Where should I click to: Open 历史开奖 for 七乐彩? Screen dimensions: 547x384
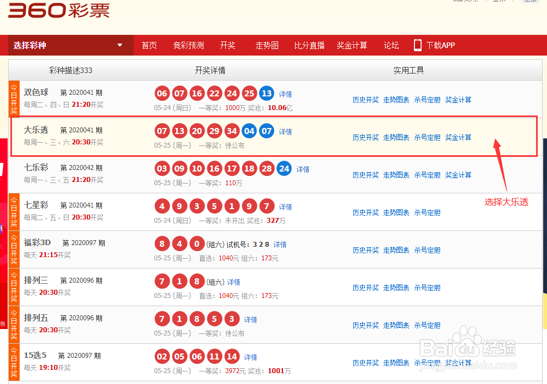pyautogui.click(x=365, y=175)
